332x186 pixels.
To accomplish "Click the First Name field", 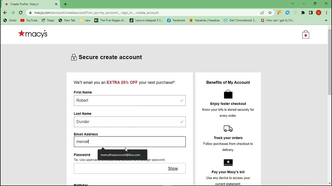I will 130,100.
